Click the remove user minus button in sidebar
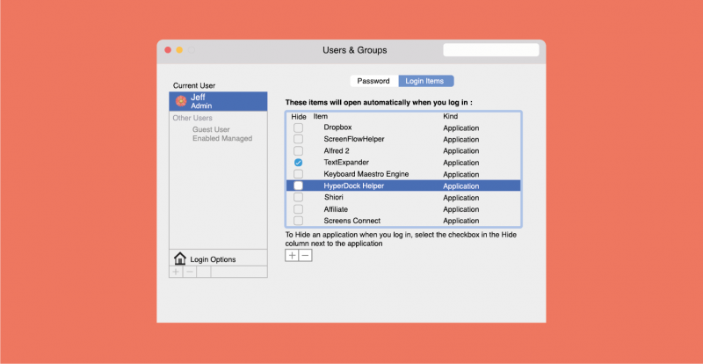 coord(190,272)
